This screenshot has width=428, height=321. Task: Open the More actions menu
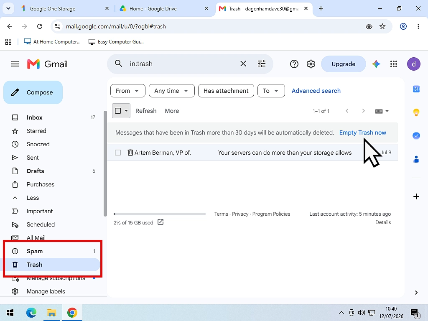172,111
